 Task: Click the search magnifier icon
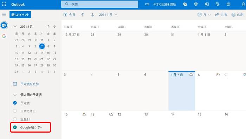tap(66, 4)
